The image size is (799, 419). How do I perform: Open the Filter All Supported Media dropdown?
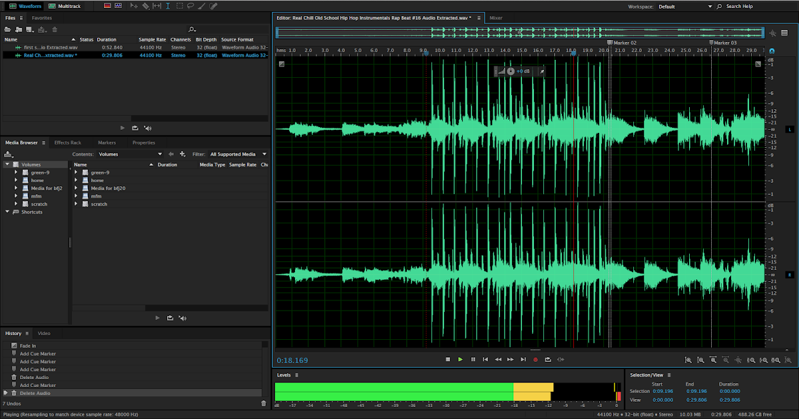236,154
